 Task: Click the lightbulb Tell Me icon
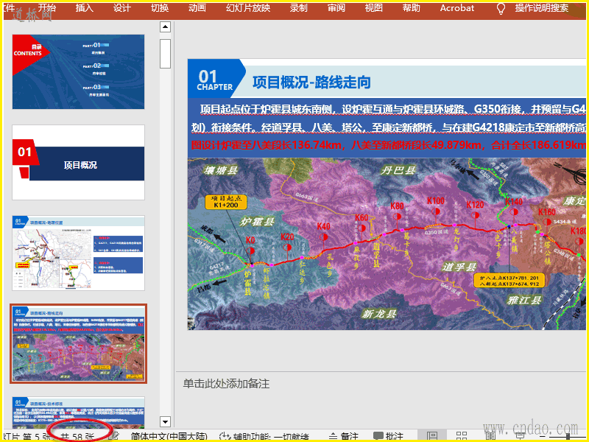tap(501, 8)
